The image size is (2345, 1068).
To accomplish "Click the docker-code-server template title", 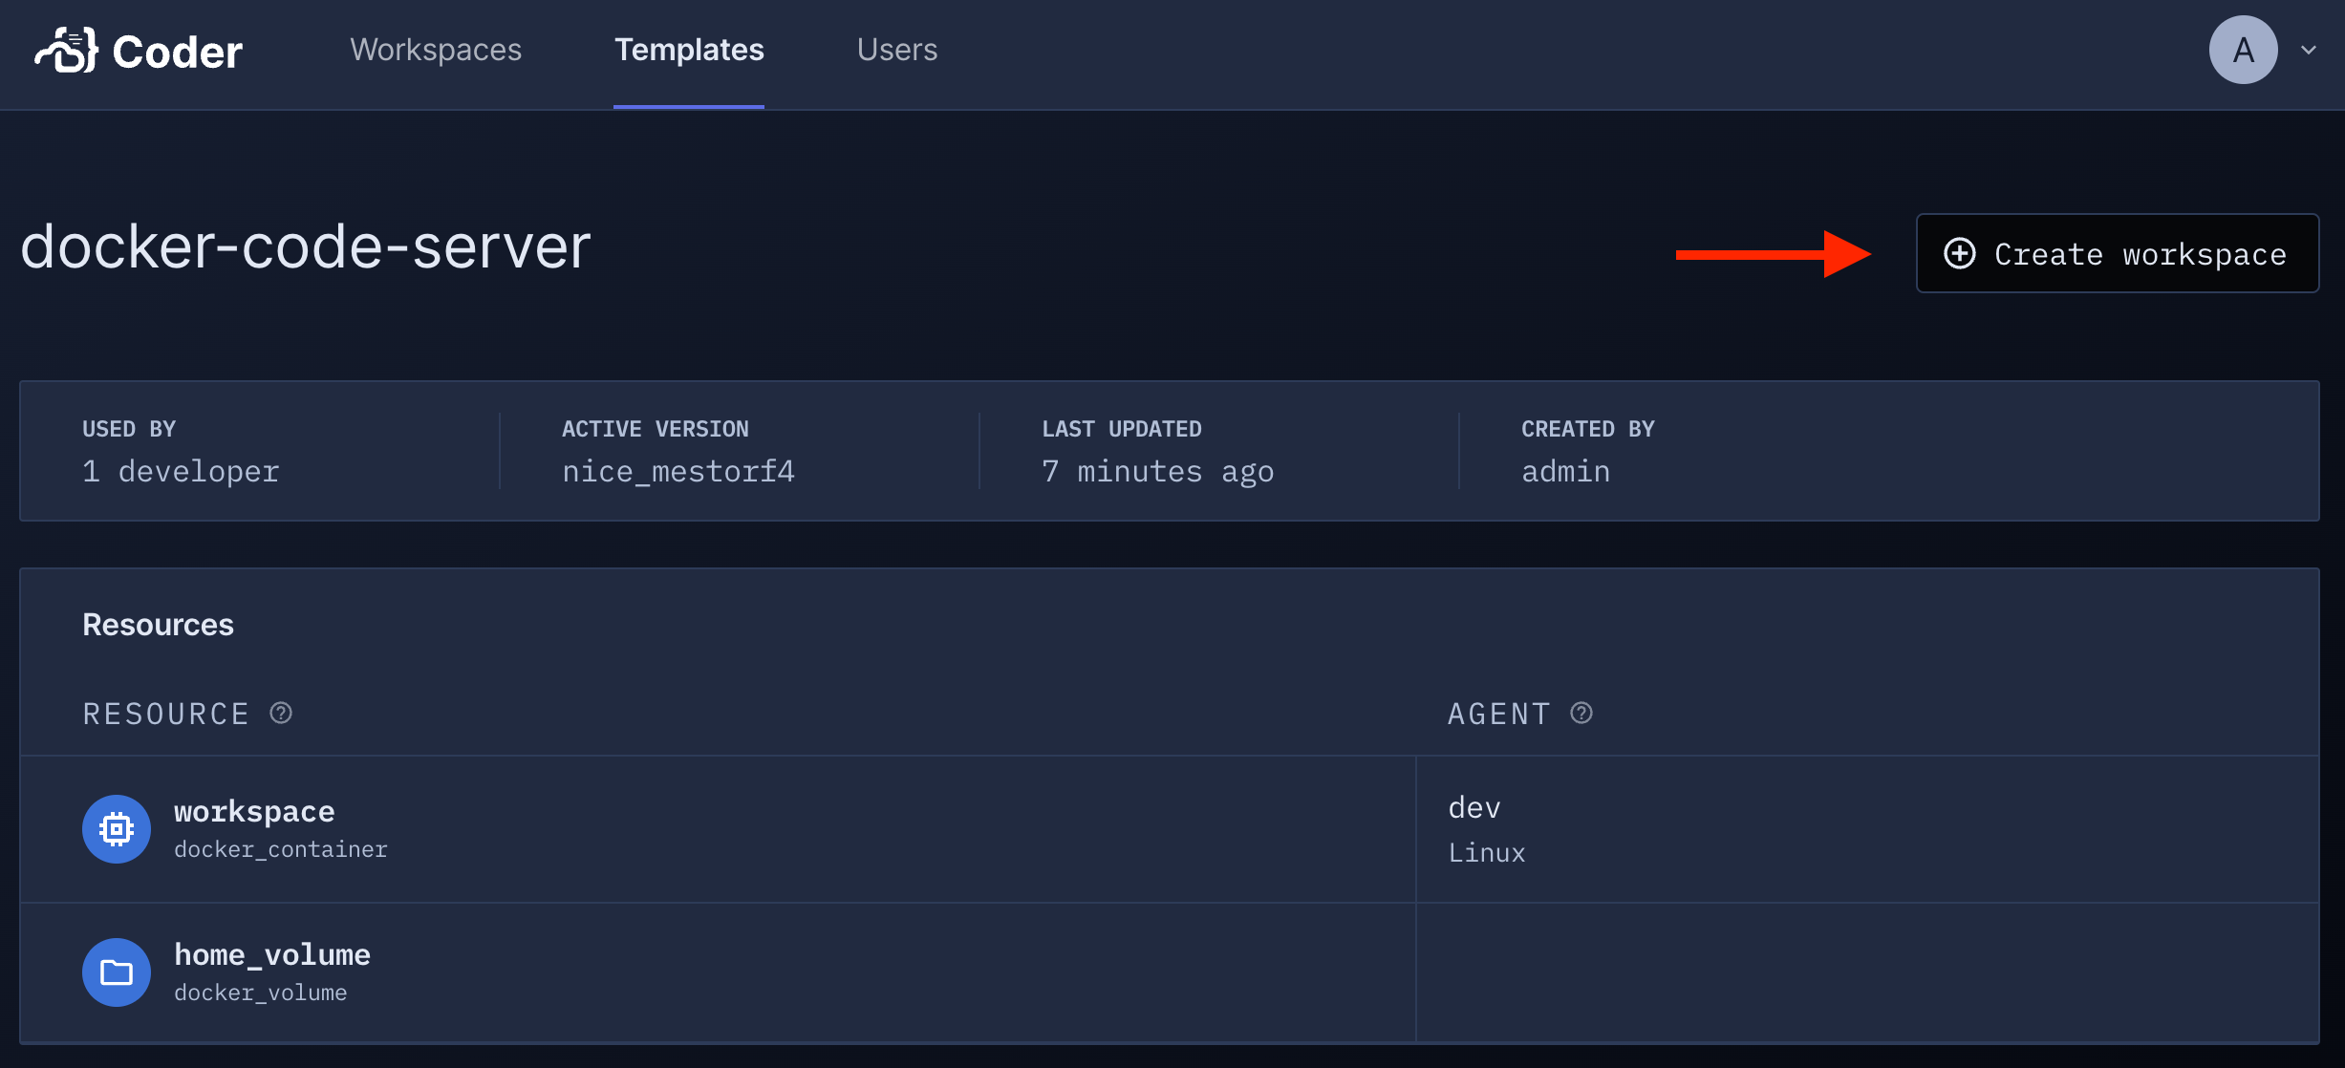I will click(306, 246).
